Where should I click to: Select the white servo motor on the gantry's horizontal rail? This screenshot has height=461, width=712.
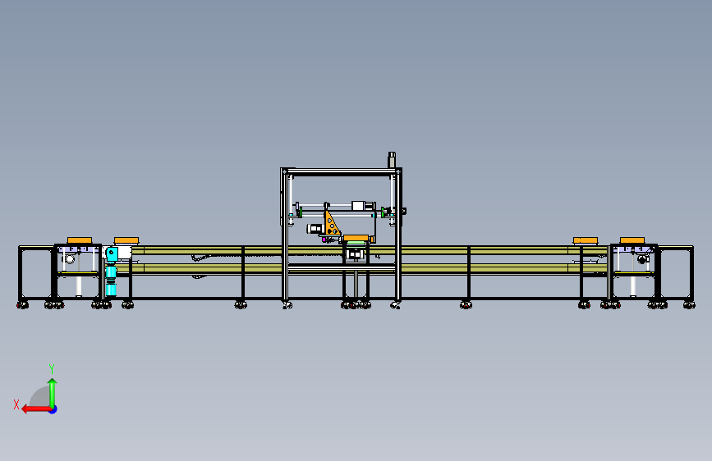pyautogui.click(x=363, y=206)
